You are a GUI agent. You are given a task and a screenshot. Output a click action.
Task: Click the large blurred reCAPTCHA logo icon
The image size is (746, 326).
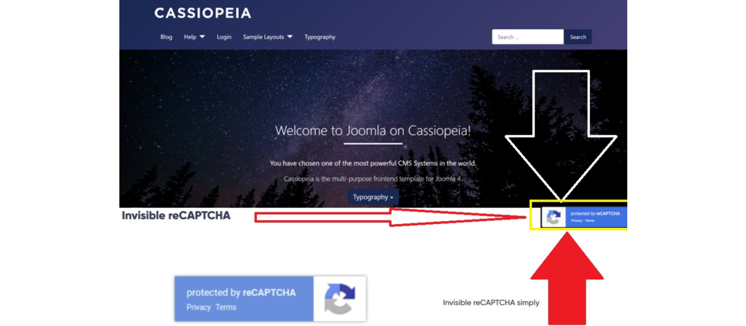[x=340, y=299]
